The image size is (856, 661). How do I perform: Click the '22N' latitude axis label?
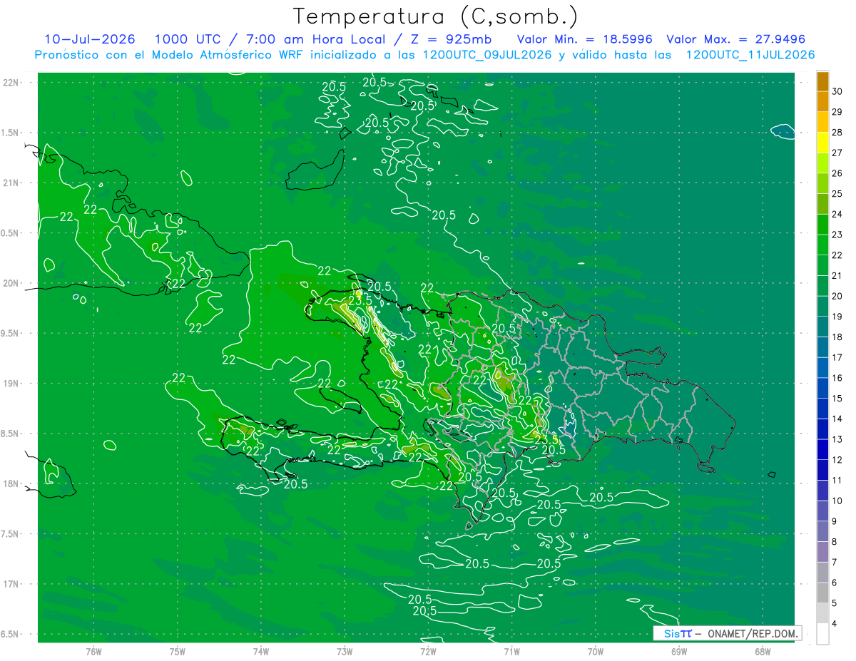click(11, 82)
